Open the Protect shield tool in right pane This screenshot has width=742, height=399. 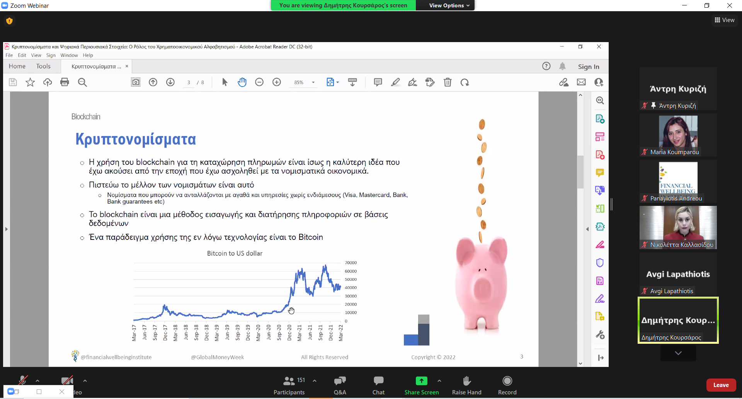point(600,263)
